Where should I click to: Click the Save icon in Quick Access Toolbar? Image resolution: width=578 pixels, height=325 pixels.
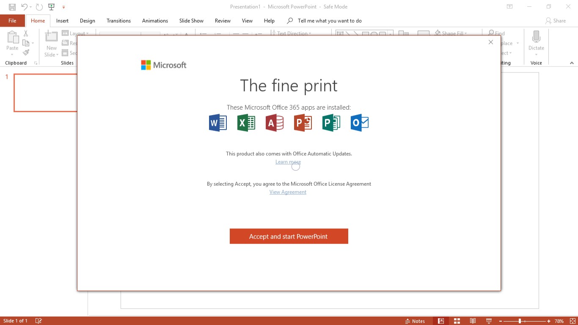tap(12, 7)
